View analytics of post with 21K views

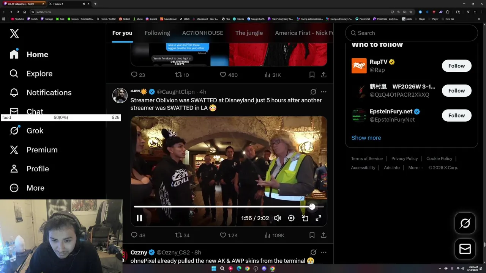tap(273, 75)
